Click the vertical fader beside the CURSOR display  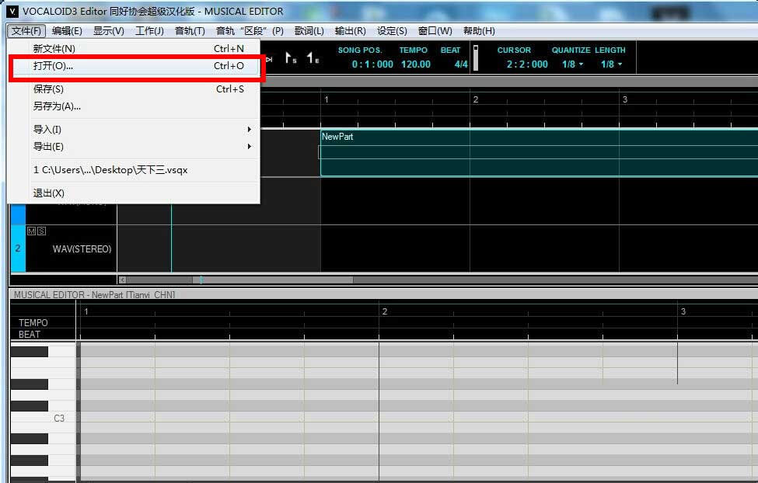pos(476,58)
